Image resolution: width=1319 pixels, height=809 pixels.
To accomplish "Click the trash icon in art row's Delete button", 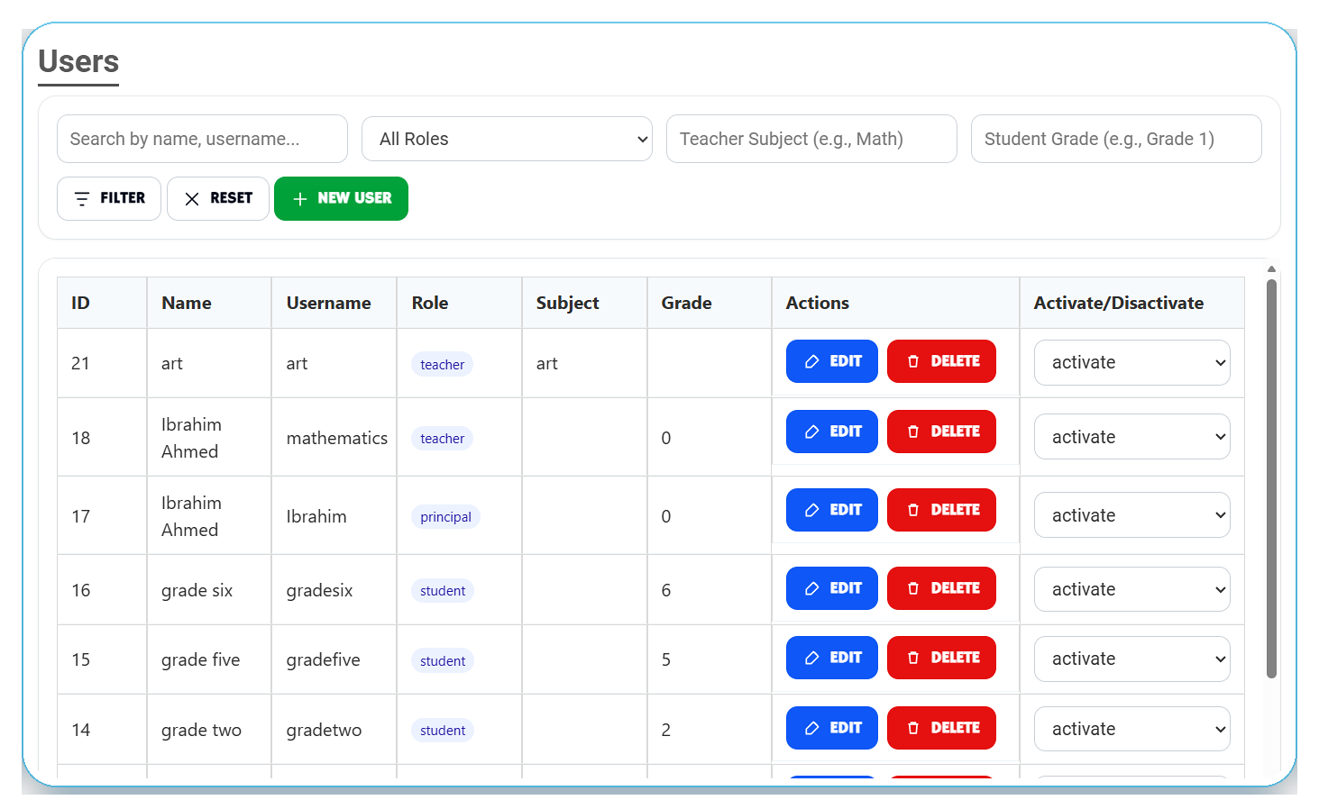I will pos(913,361).
